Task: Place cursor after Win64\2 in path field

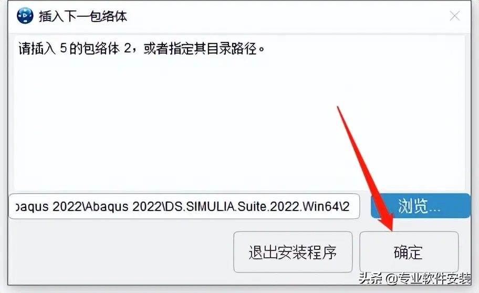Action: (350, 207)
